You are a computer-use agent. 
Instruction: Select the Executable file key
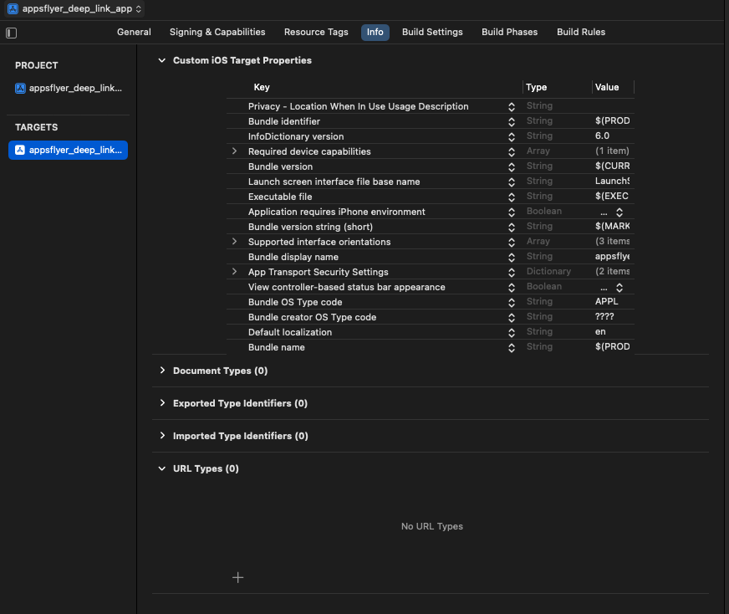coord(280,197)
